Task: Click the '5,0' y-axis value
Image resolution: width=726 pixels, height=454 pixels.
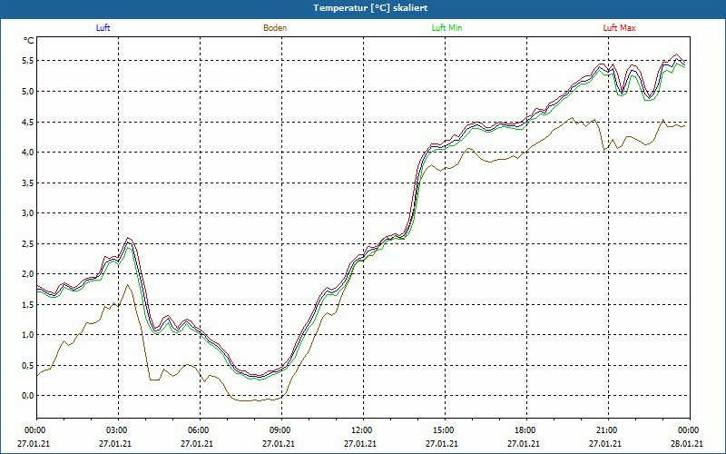Action: click(28, 92)
